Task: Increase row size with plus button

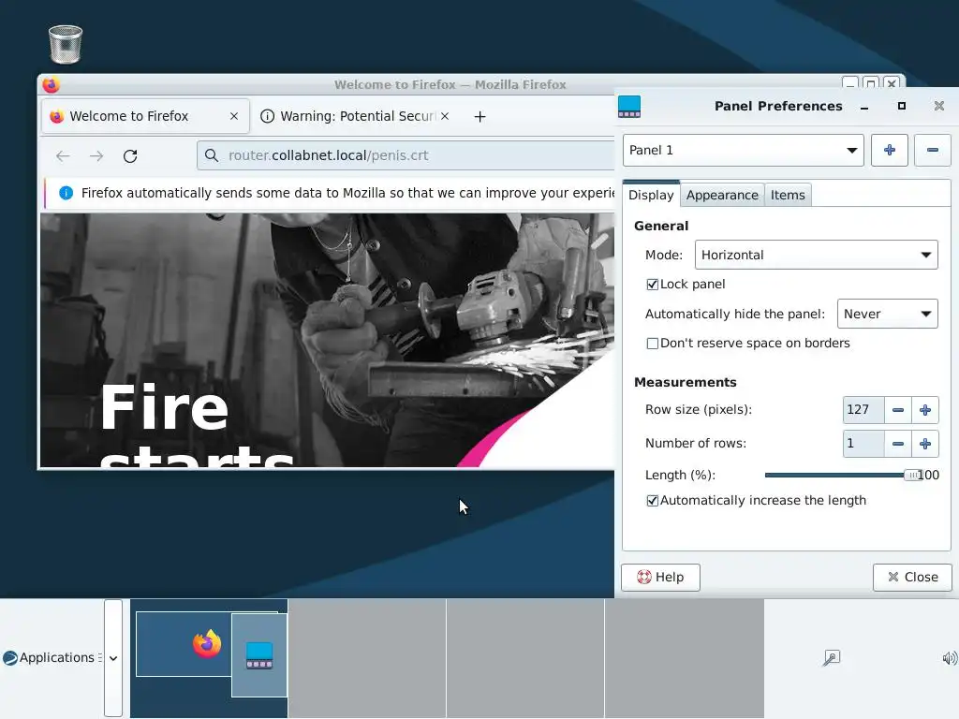Action: [924, 410]
